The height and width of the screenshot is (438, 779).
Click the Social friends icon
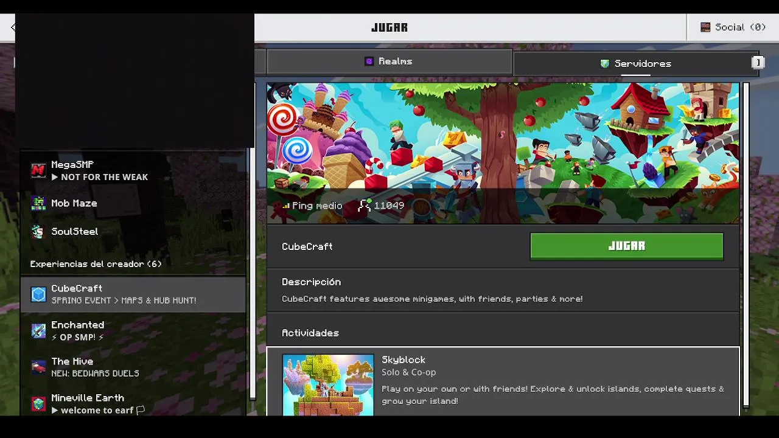[705, 27]
